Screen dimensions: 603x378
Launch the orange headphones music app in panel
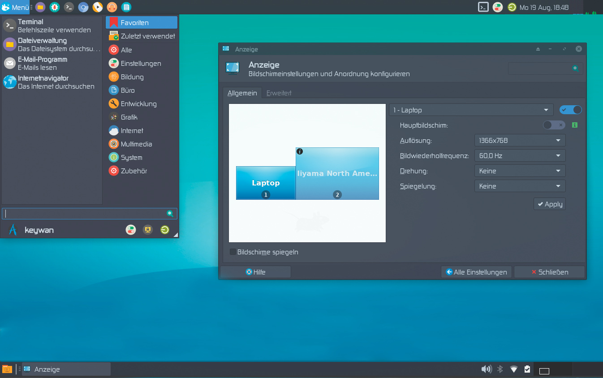coord(112,7)
